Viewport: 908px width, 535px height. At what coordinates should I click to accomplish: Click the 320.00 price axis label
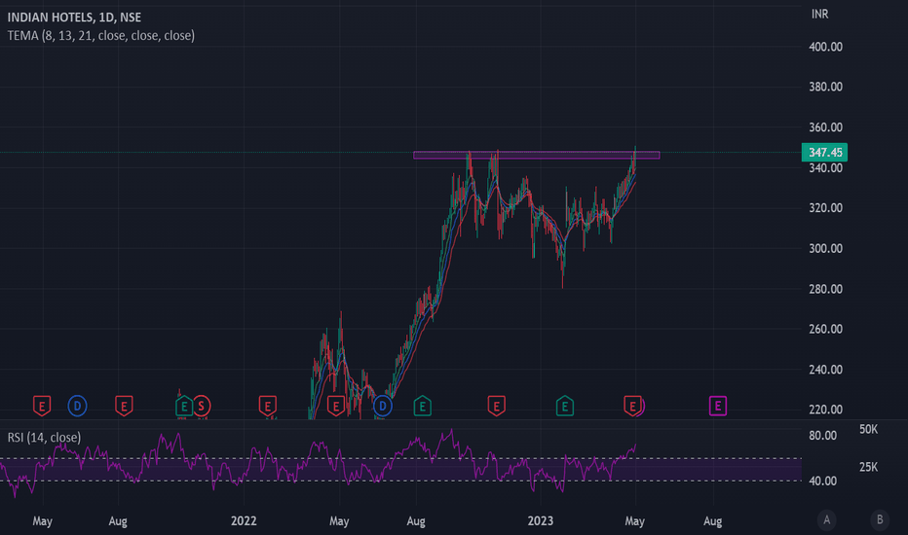826,207
